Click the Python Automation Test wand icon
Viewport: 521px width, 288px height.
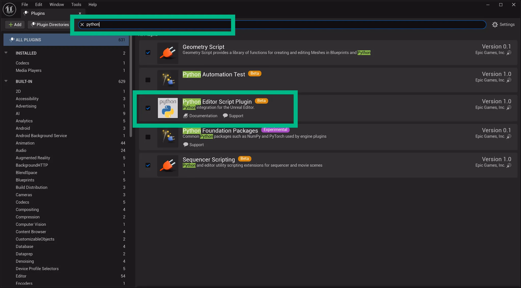click(167, 80)
